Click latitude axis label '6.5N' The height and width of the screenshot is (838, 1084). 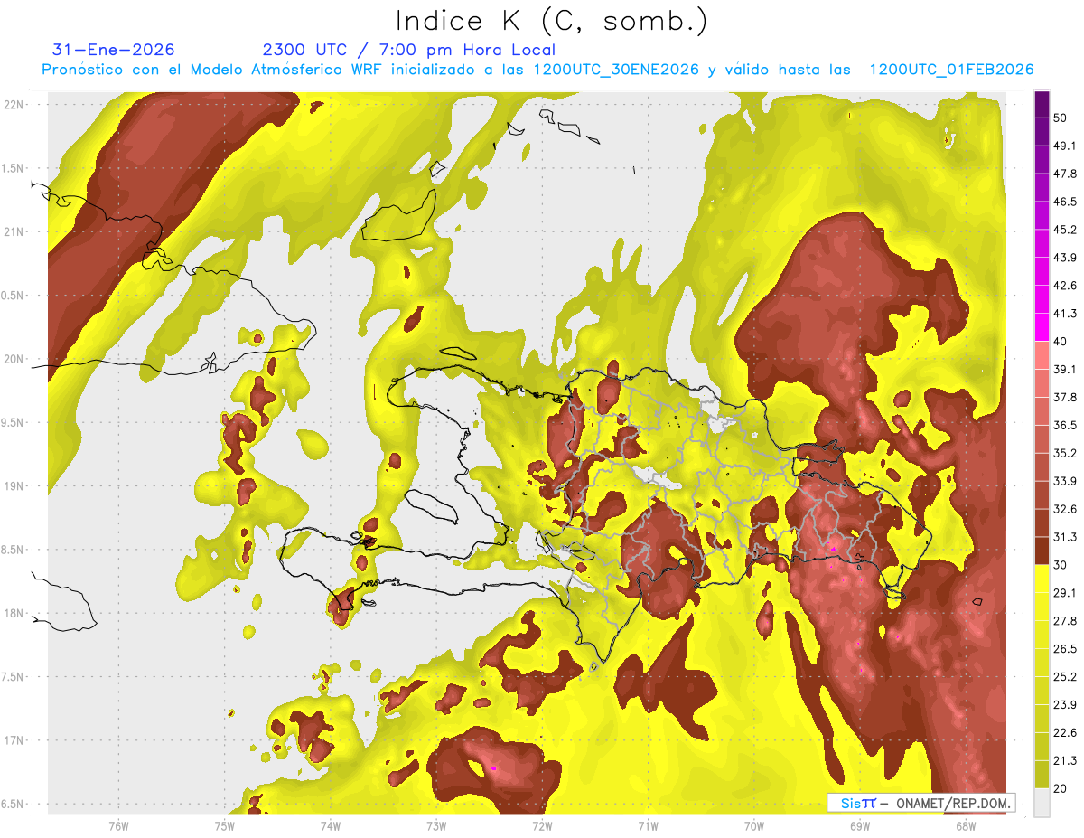tap(12, 805)
